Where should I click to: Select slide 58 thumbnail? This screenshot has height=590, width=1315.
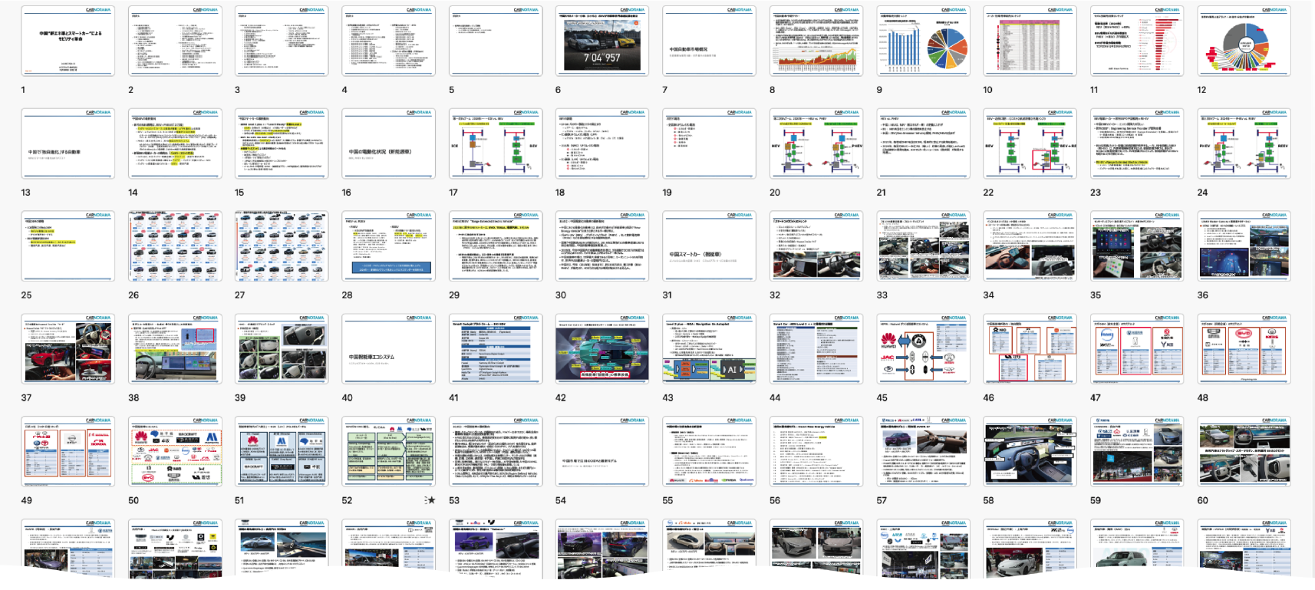pyautogui.click(x=1030, y=452)
